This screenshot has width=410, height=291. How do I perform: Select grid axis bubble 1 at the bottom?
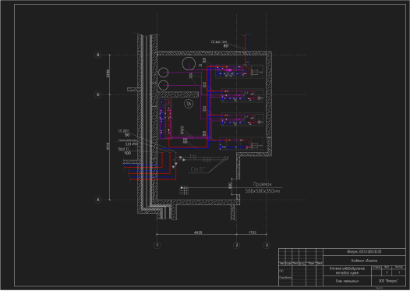tap(157, 245)
